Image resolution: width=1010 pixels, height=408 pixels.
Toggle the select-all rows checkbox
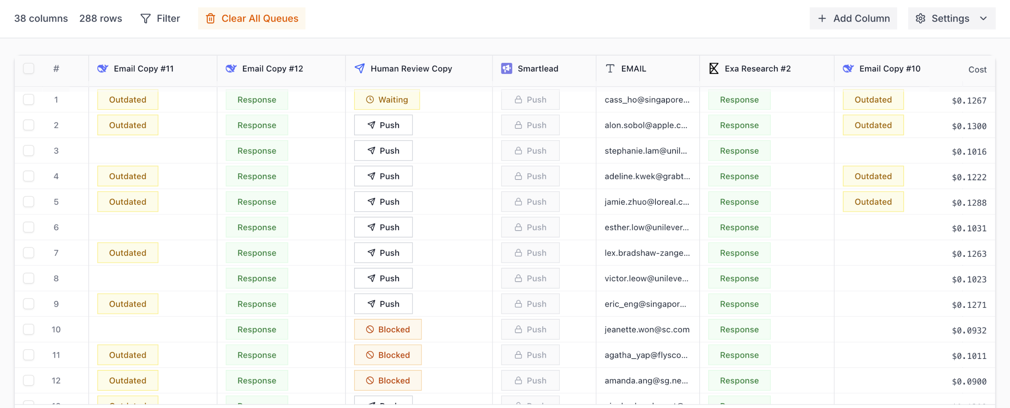pos(29,68)
